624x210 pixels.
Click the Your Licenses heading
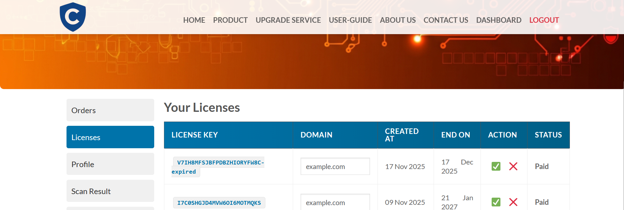(x=202, y=108)
